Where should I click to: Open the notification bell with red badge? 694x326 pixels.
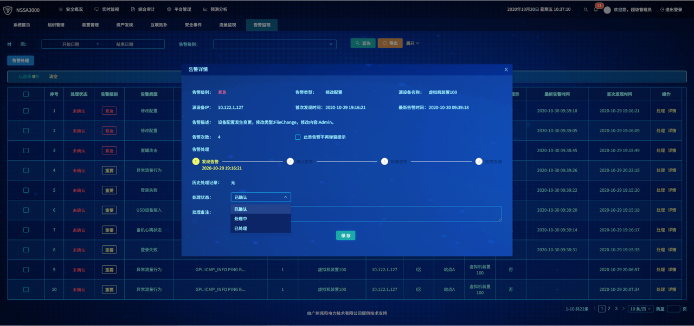coord(596,10)
